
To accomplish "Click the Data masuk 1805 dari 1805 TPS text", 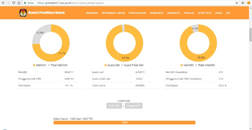I will coord(73,119).
